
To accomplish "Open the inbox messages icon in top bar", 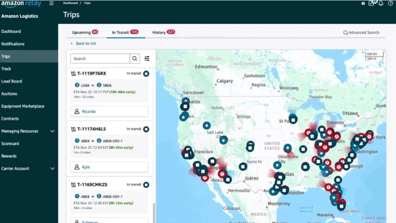I will click(x=371, y=3).
